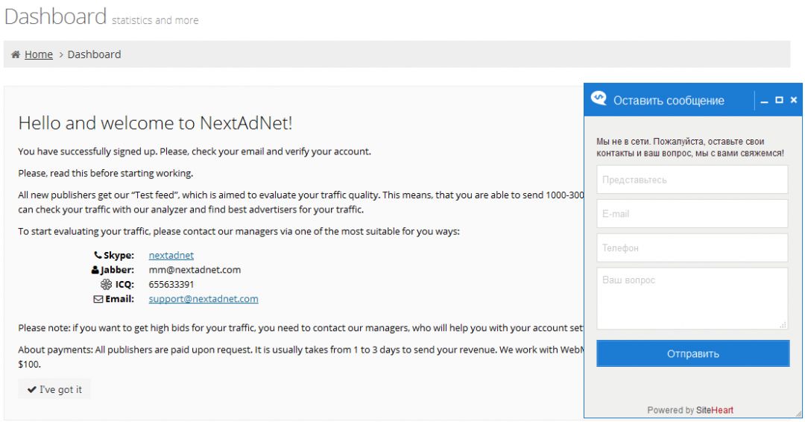This screenshot has width=805, height=422.
Task: Click the chat widget corner resize handle
Action: pos(798,413)
